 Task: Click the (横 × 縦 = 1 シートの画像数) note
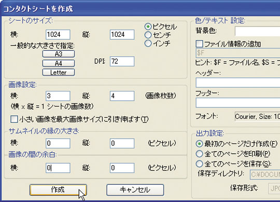pos(52,107)
